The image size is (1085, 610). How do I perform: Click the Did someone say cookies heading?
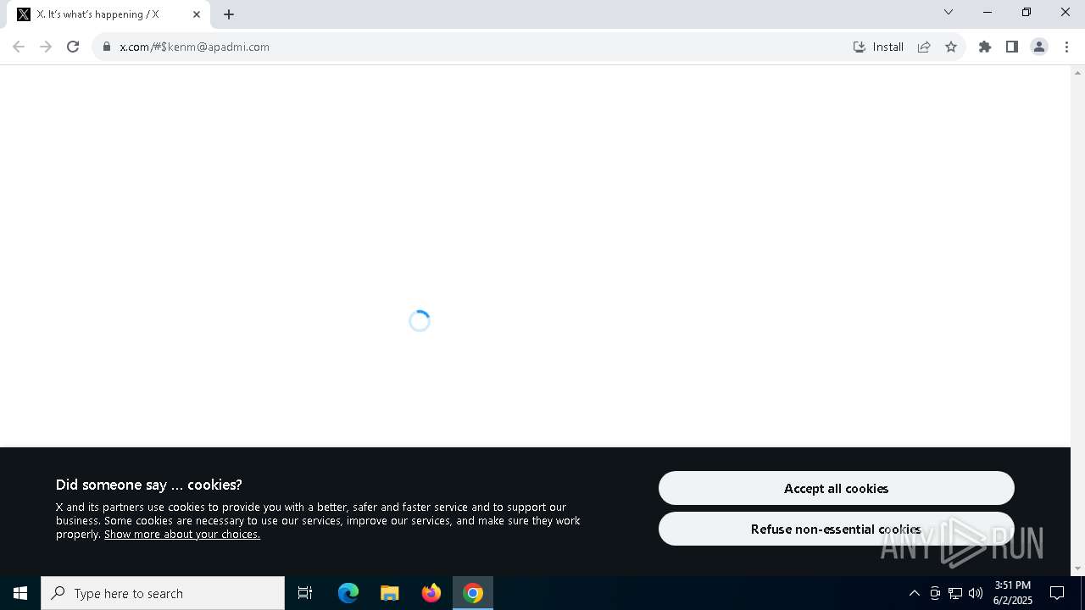click(149, 485)
